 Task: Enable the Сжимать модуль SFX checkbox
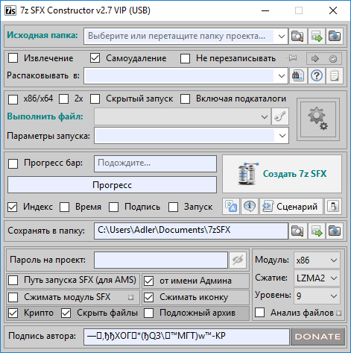tap(13, 297)
